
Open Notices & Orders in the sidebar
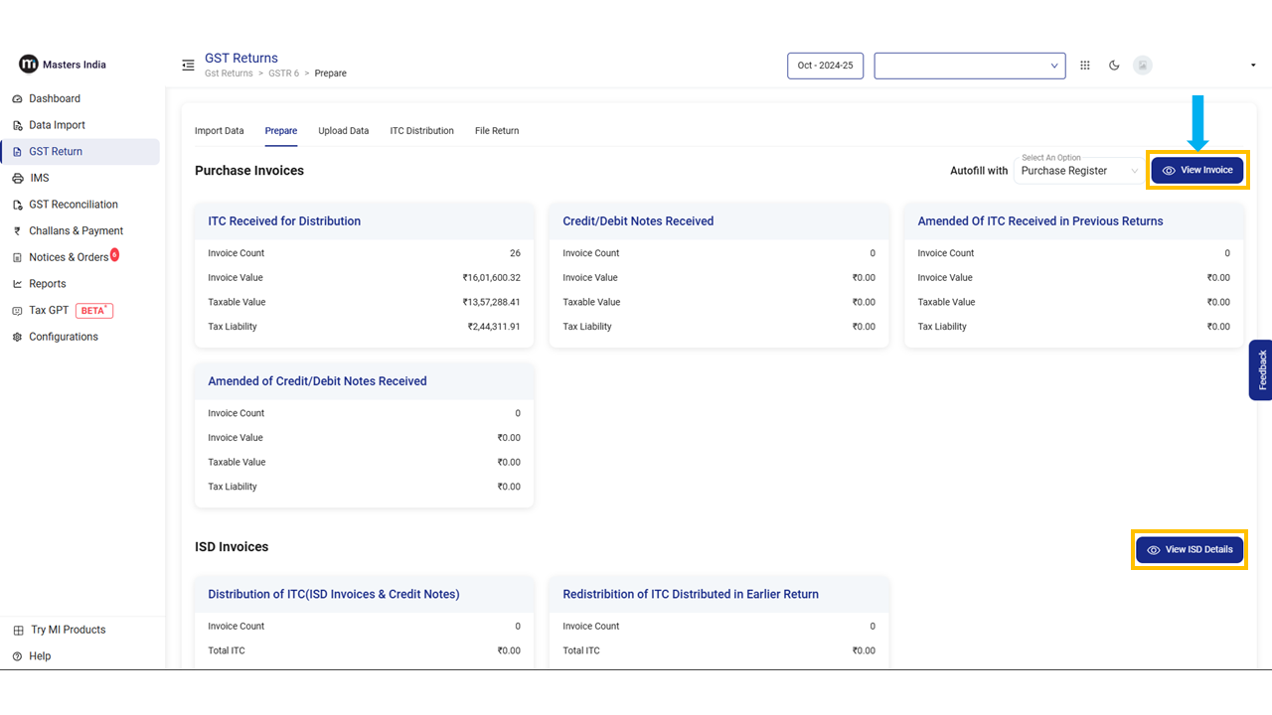tap(68, 257)
